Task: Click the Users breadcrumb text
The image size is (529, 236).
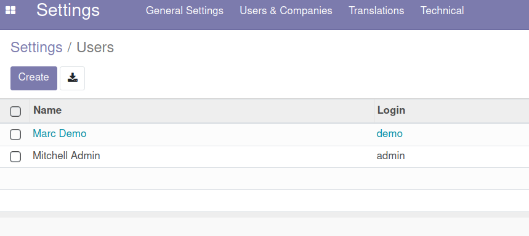Action: click(x=95, y=47)
